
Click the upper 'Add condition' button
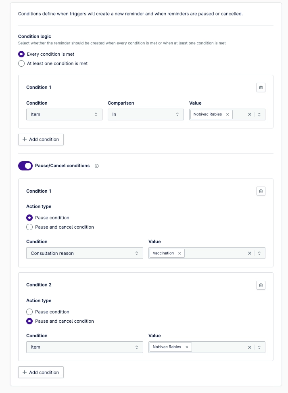[41, 139]
